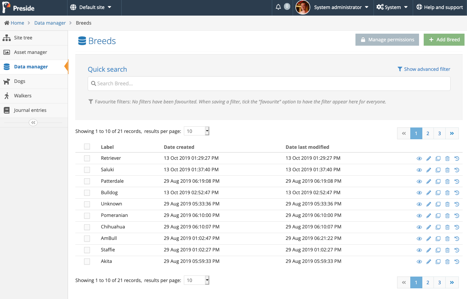Open Asset manager in the sidebar

(x=30, y=52)
